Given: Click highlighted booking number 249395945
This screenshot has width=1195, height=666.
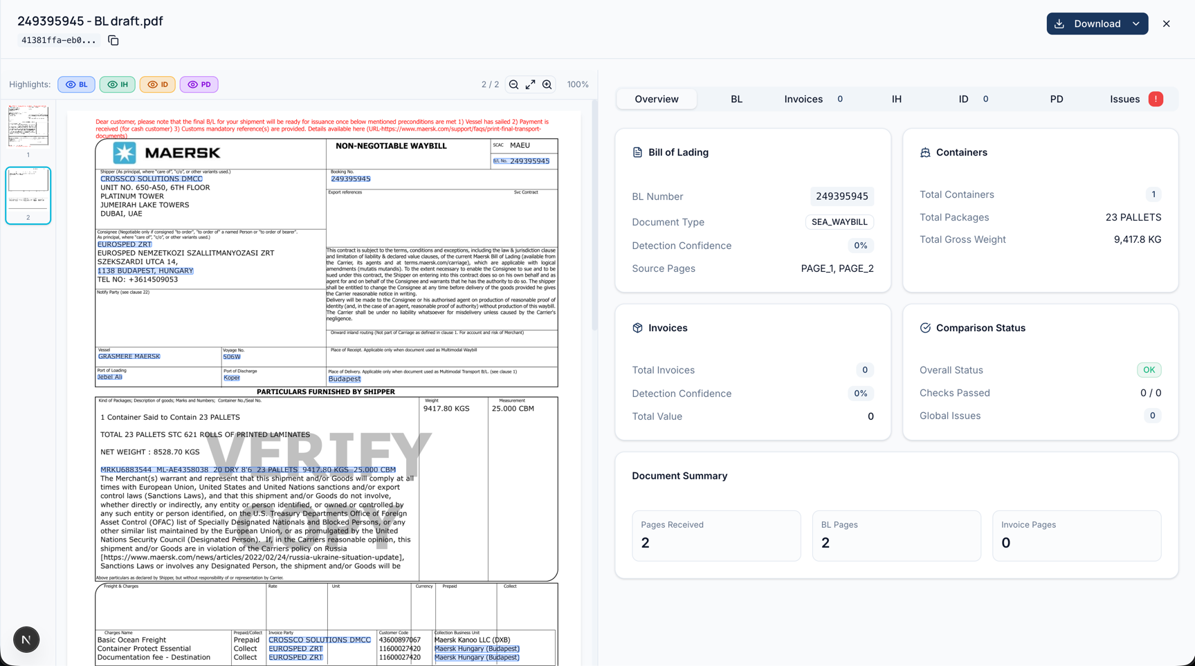Looking at the screenshot, I should 351,179.
